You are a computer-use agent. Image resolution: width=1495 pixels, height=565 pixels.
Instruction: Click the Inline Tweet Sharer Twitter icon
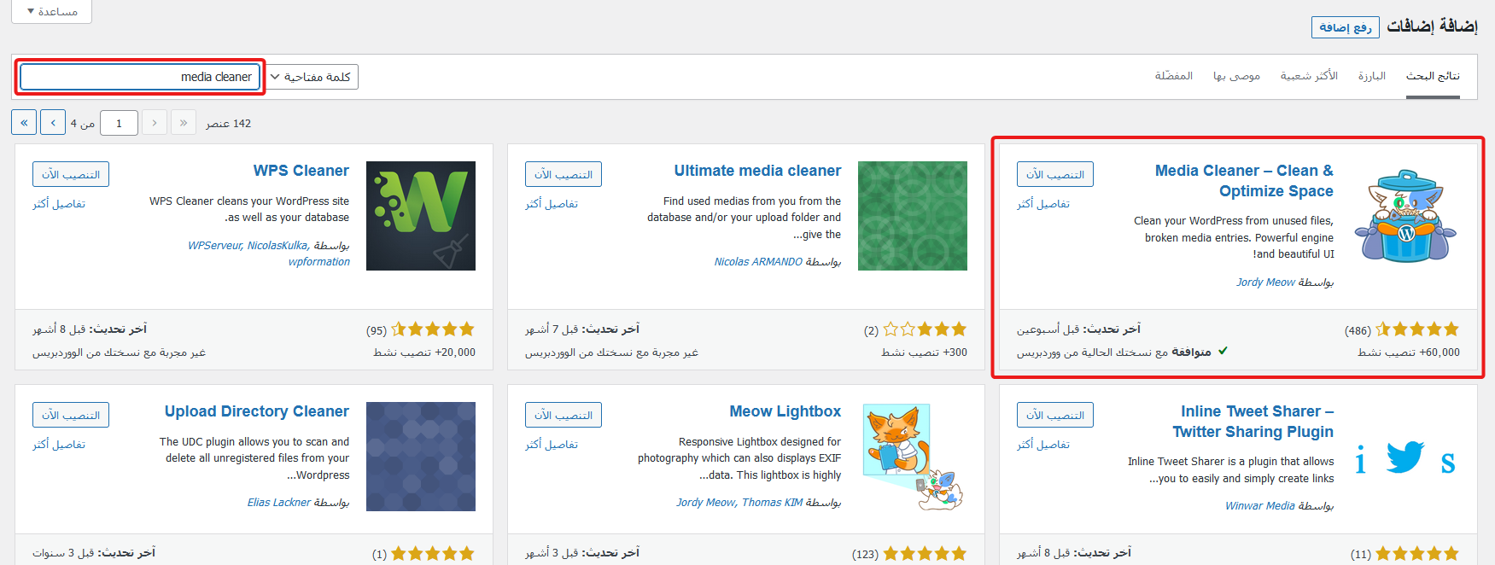pyautogui.click(x=1404, y=457)
